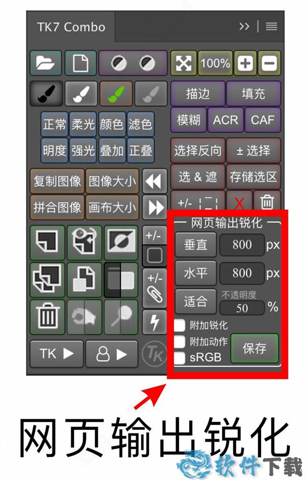Create new document with page icon

(81, 63)
